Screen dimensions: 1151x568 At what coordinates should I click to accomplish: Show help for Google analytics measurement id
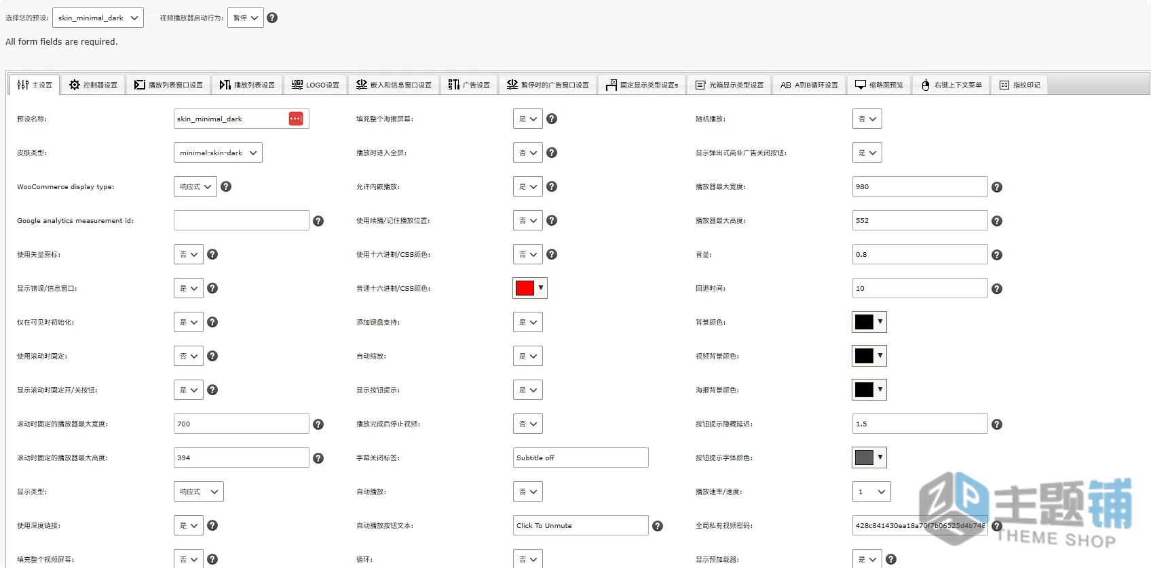(x=318, y=221)
